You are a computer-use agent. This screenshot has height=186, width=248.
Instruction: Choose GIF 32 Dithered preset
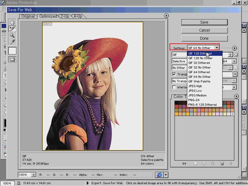pos(205,63)
